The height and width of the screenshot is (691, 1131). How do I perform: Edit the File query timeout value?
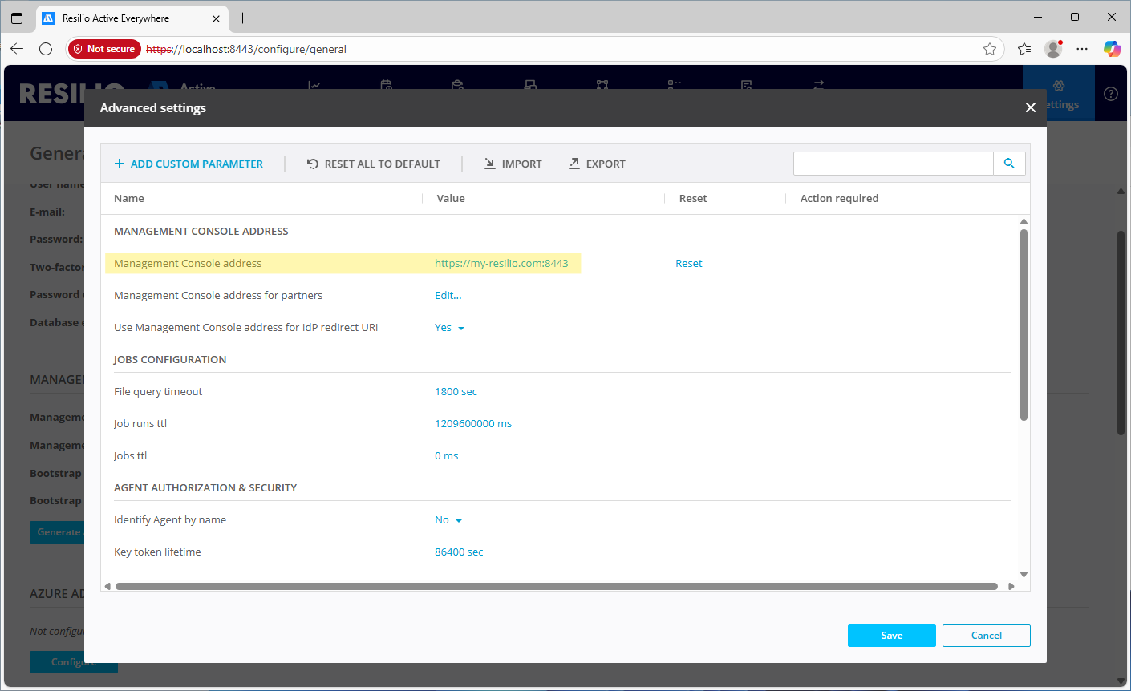click(x=456, y=391)
